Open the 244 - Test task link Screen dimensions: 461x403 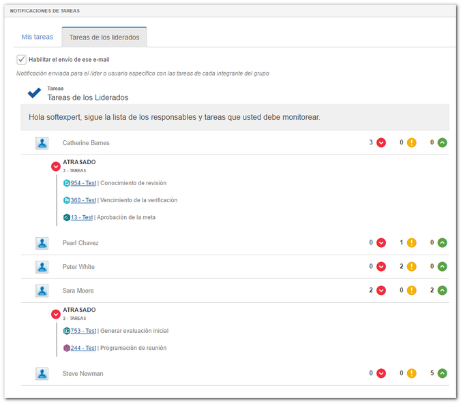(83, 348)
